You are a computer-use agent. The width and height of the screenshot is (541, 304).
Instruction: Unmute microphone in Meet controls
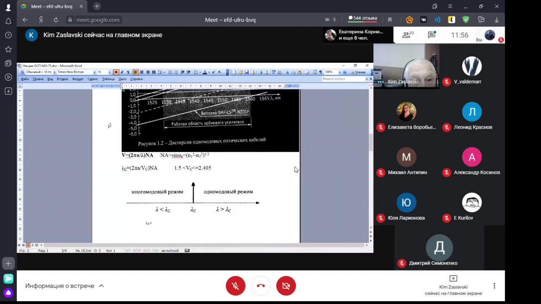coord(235,286)
